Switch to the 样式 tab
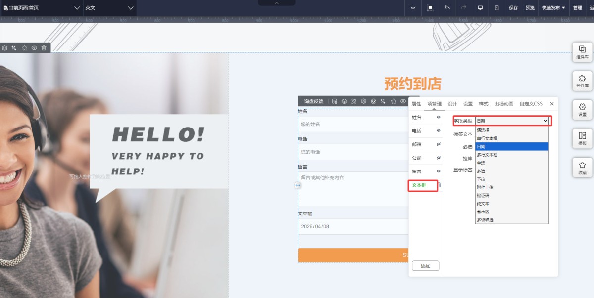 click(x=484, y=104)
